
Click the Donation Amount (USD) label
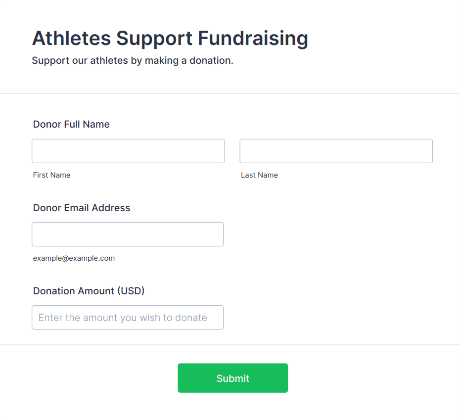[89, 291]
